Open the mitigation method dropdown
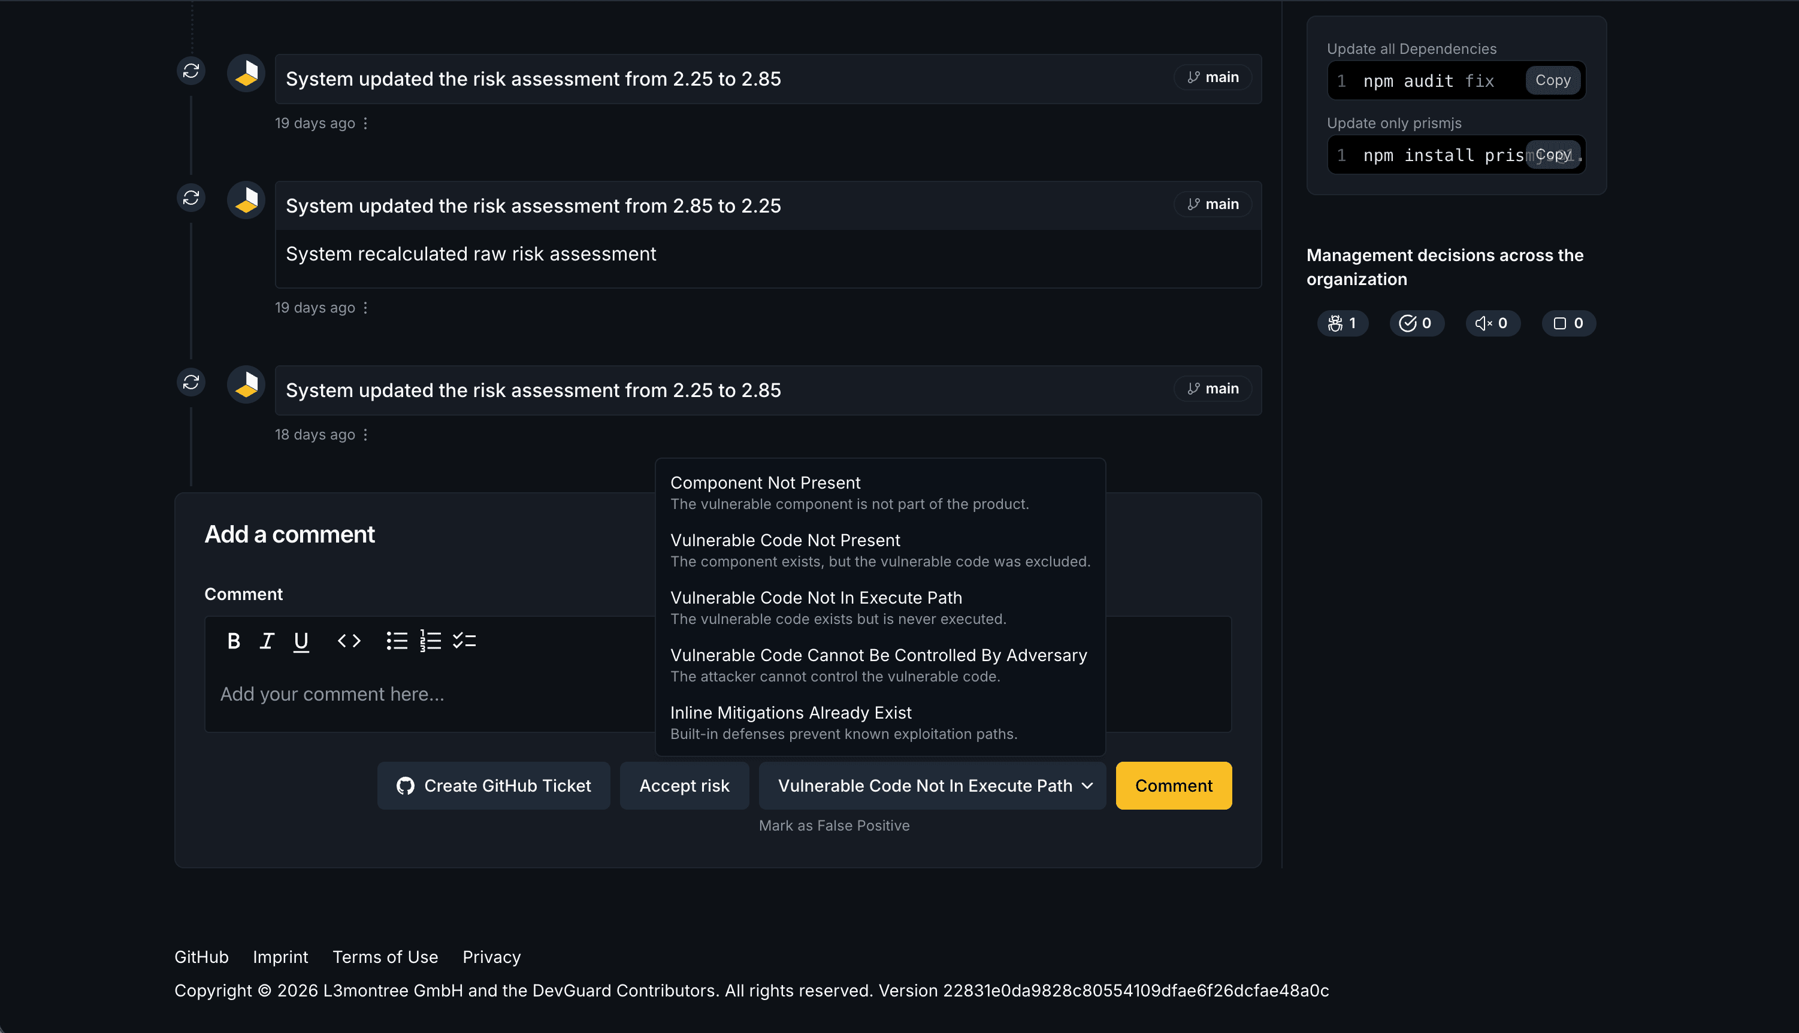1799x1033 pixels. coord(932,786)
